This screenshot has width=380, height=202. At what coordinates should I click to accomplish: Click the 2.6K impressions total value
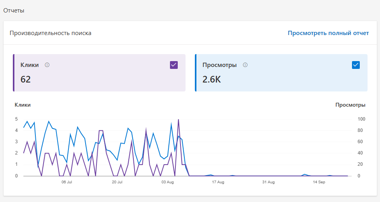pyautogui.click(x=212, y=79)
